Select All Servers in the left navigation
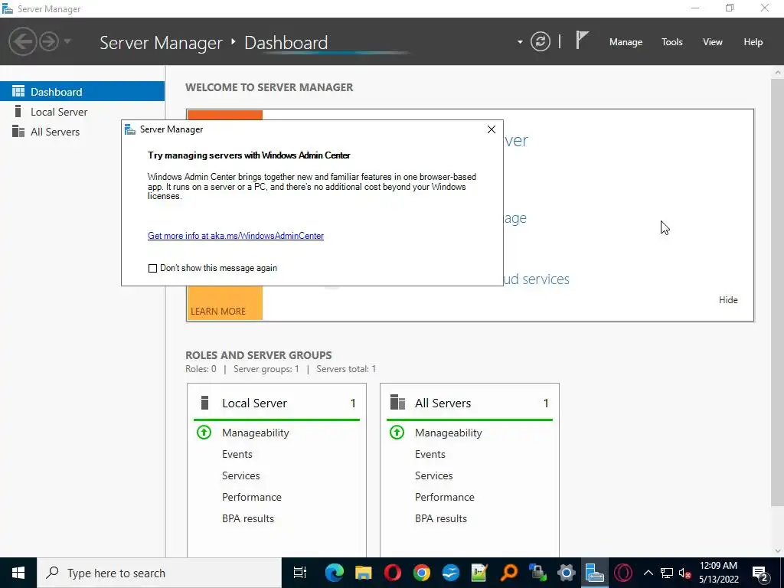Viewport: 784px width, 588px height. (x=82, y=132)
